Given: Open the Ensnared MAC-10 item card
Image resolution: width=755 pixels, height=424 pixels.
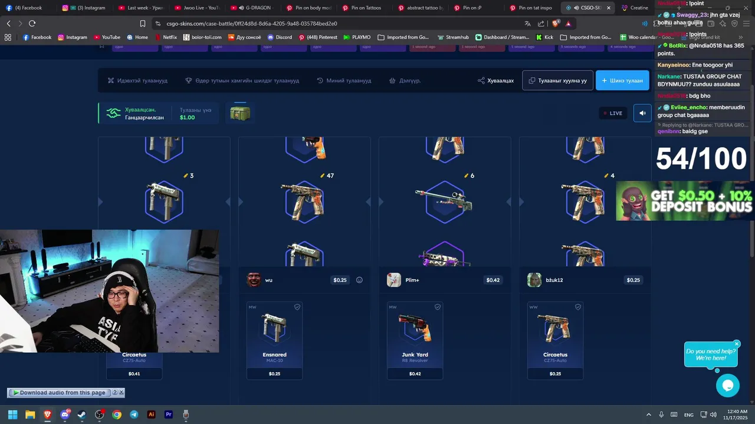Looking at the screenshot, I should [274, 340].
